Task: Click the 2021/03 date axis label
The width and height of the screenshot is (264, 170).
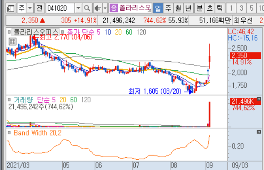Action: click(18, 165)
